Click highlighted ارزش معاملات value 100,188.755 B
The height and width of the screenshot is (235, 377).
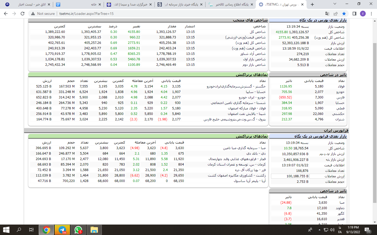pos(290,176)
